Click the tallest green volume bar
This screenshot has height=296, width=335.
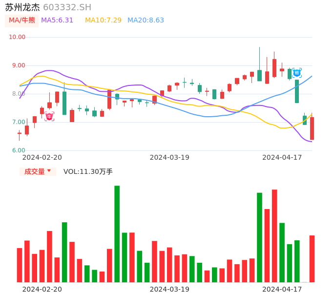117,233
